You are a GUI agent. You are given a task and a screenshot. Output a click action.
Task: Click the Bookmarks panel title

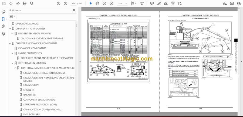pyautogui.click(x=15, y=10)
